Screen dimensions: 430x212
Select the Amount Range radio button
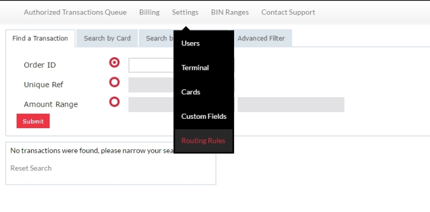[x=114, y=102]
